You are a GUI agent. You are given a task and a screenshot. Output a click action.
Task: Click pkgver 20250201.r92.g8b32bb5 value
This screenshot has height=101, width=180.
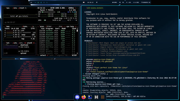coord(103,61)
